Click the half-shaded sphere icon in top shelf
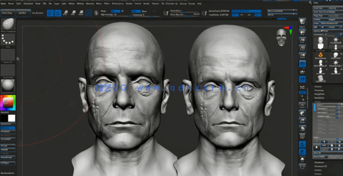Screen dimensions: 343x176 tap(96, 13)
